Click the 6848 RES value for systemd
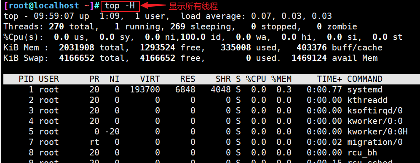Image resolution: width=420 pixels, height=163 pixels. tap(185, 89)
